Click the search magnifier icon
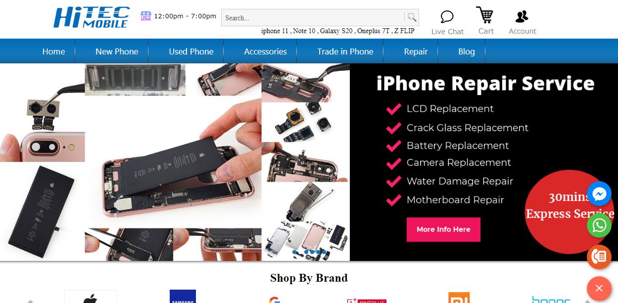Image resolution: width=618 pixels, height=303 pixels. (x=412, y=17)
